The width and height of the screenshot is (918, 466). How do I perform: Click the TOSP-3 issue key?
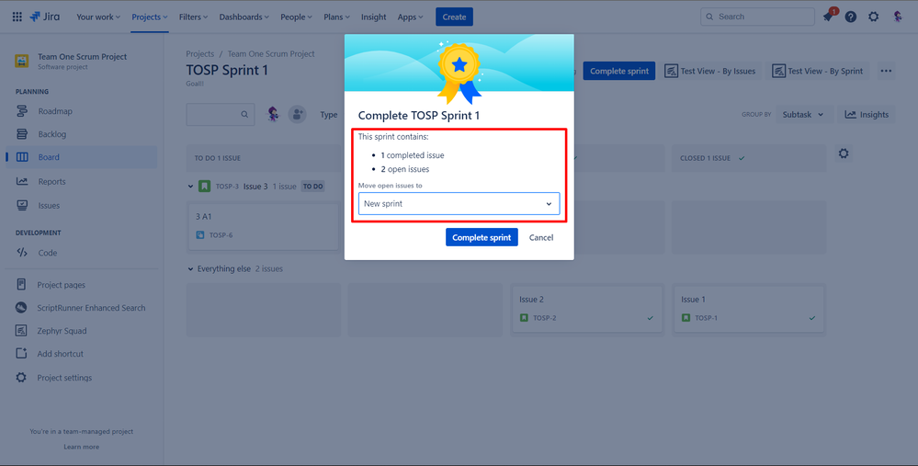coord(227,187)
